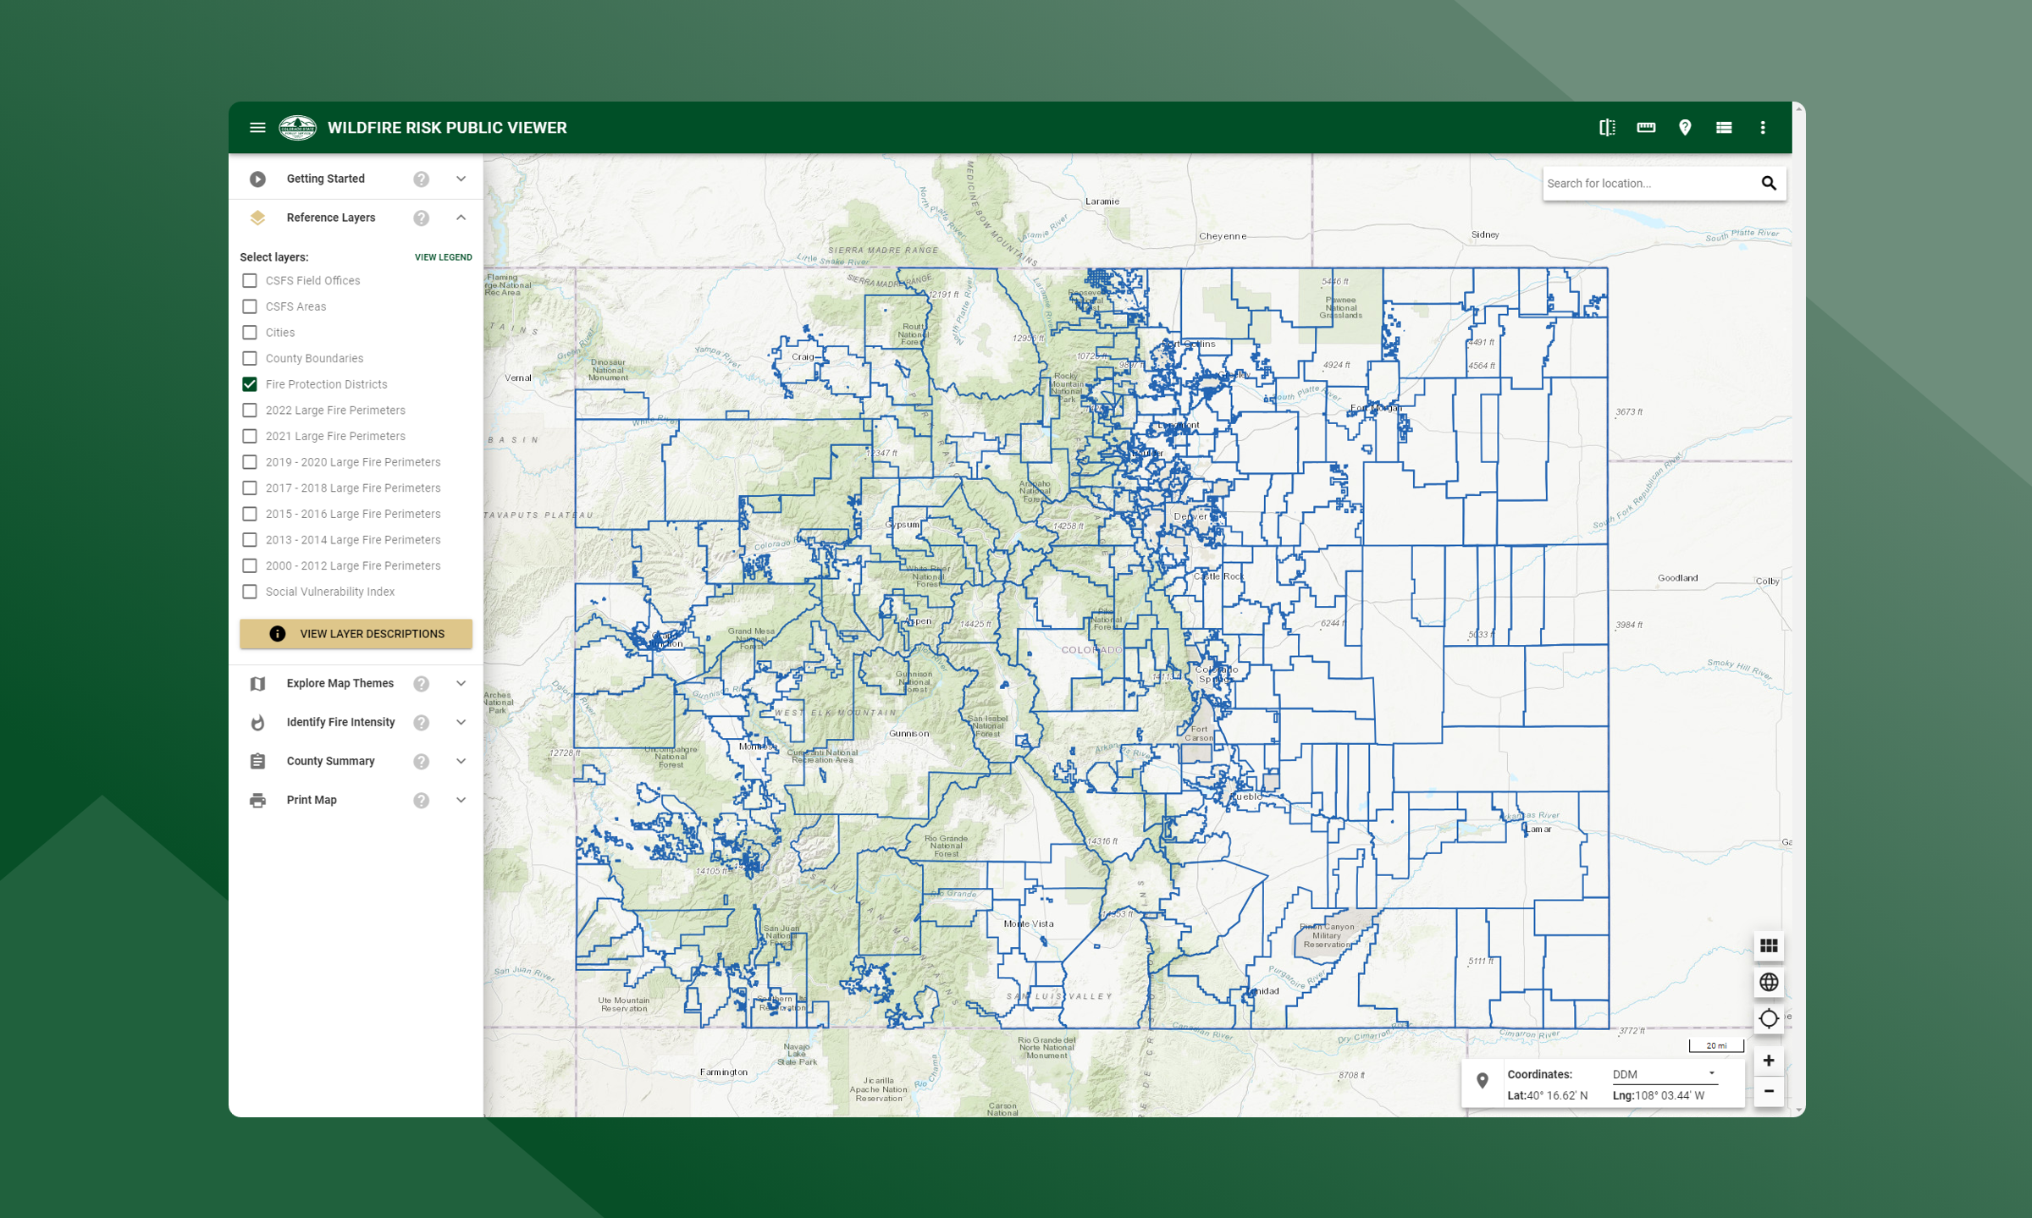The width and height of the screenshot is (2032, 1218).
Task: Toggle 2000 - 2012 Large Fire Perimeters
Action: [x=249, y=565]
